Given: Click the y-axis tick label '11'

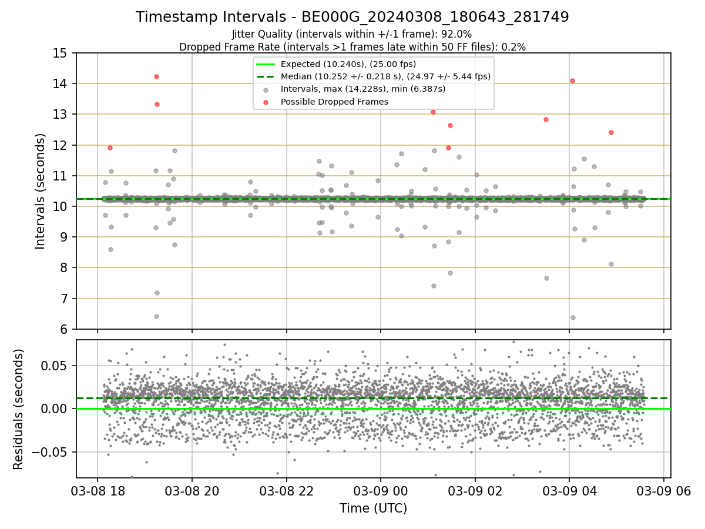Looking at the screenshot, I should tap(60, 176).
